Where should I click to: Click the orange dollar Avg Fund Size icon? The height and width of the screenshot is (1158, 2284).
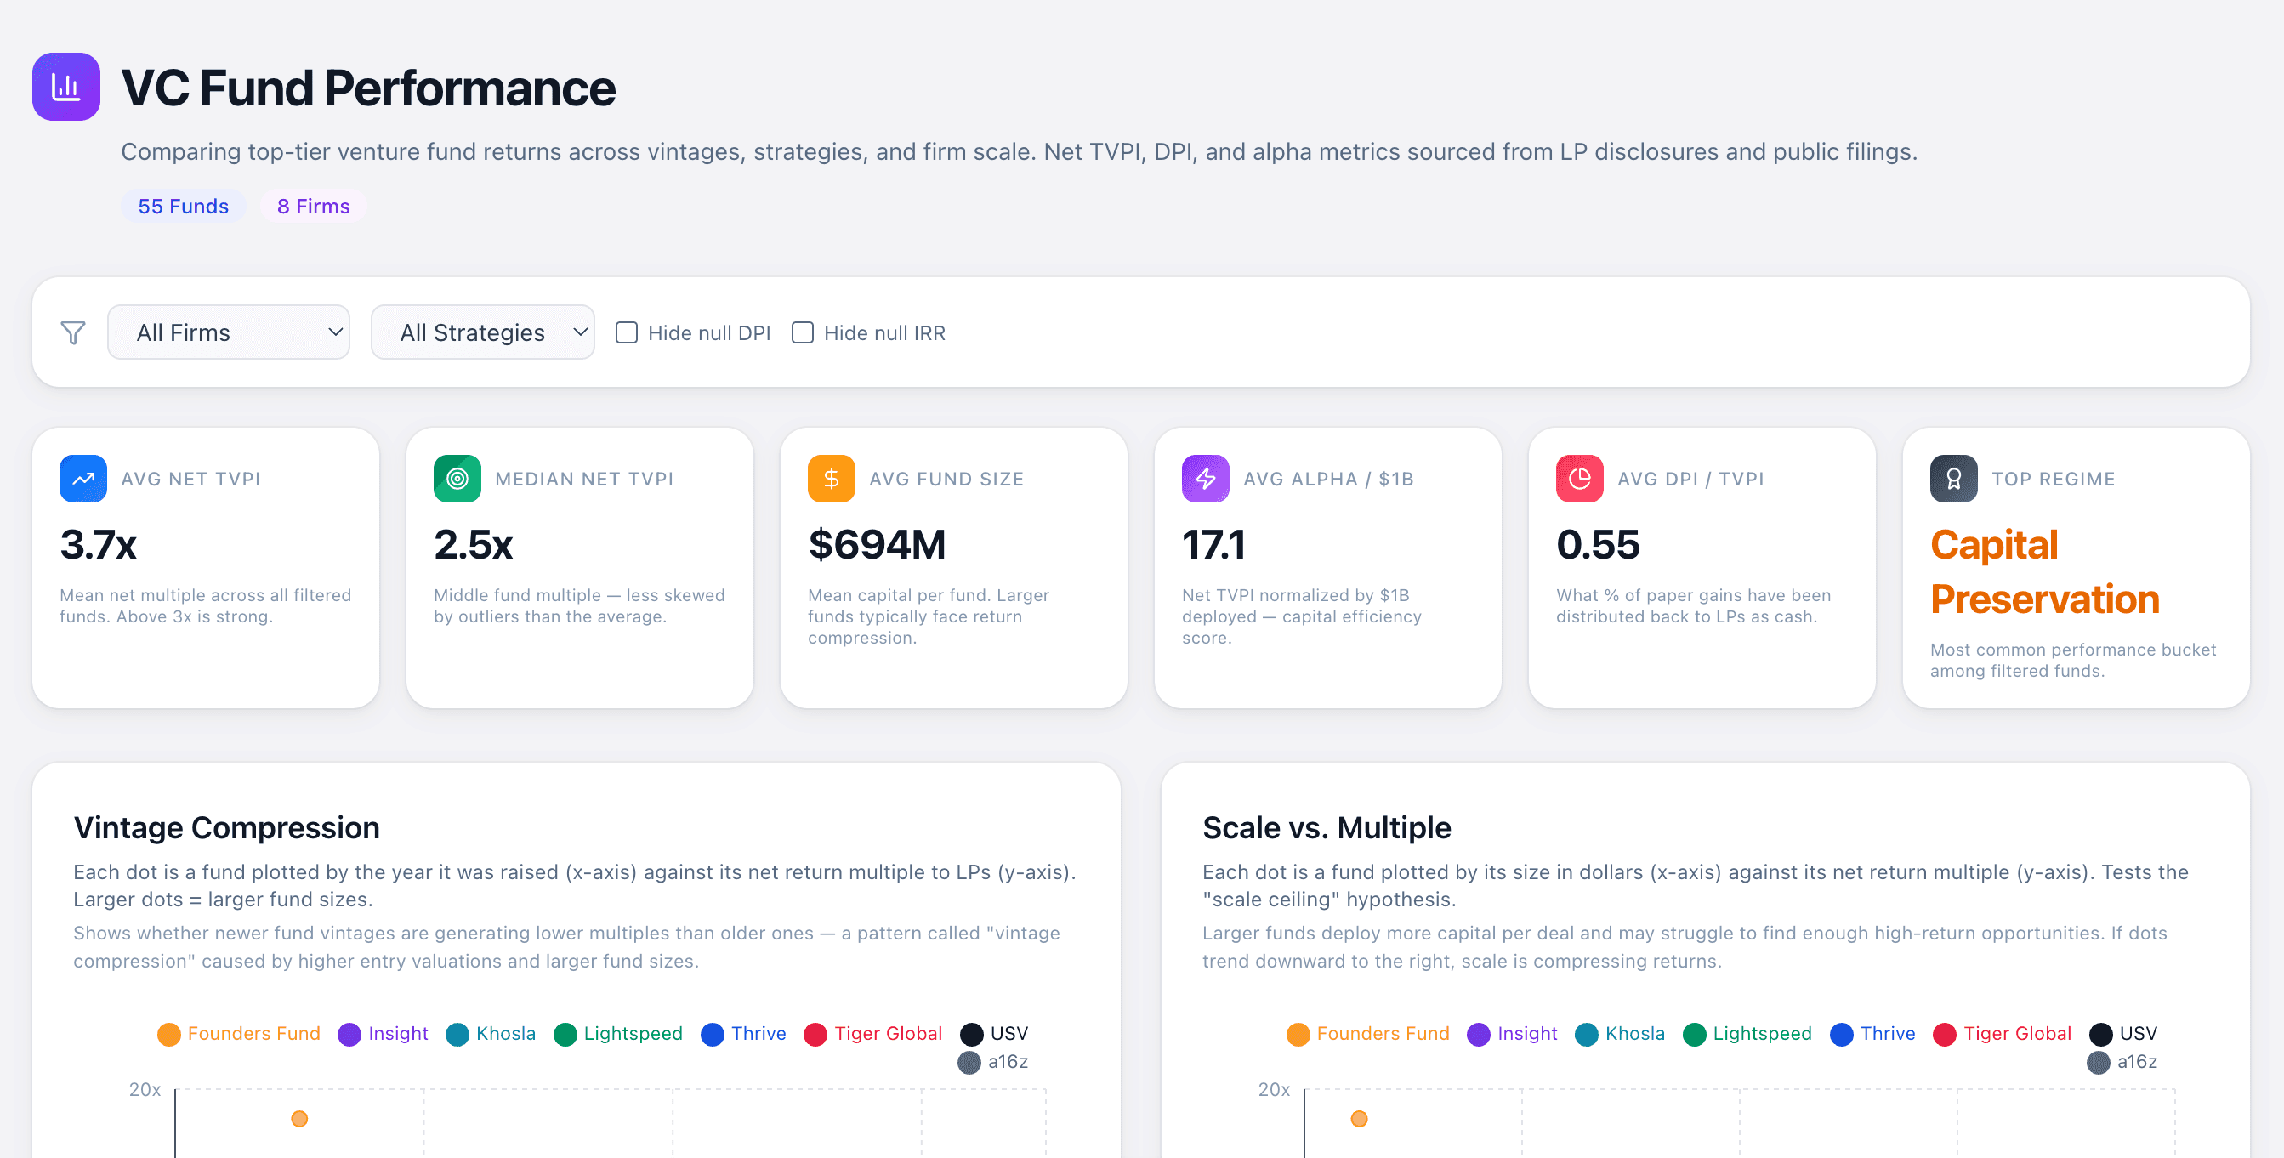click(x=831, y=479)
